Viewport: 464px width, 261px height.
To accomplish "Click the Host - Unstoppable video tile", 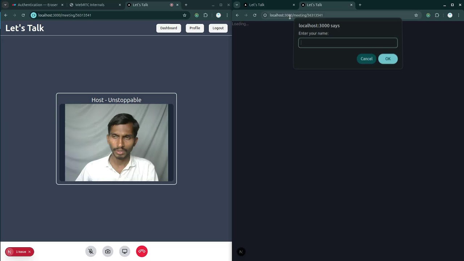I will (116, 139).
